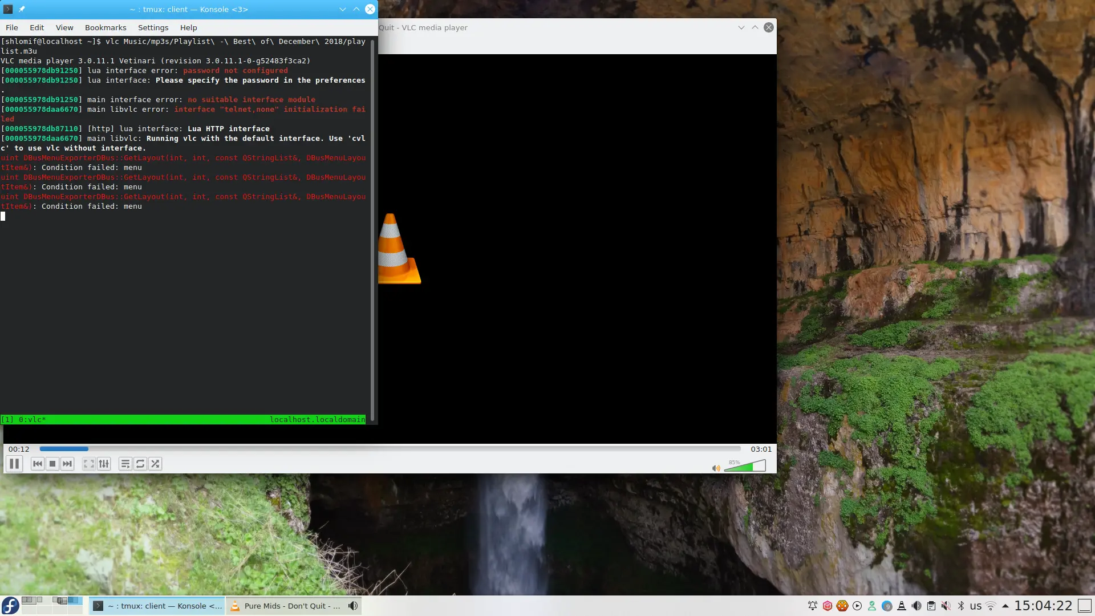Skip to previous track in VLC
Image resolution: width=1095 pixels, height=616 pixels.
coord(38,464)
